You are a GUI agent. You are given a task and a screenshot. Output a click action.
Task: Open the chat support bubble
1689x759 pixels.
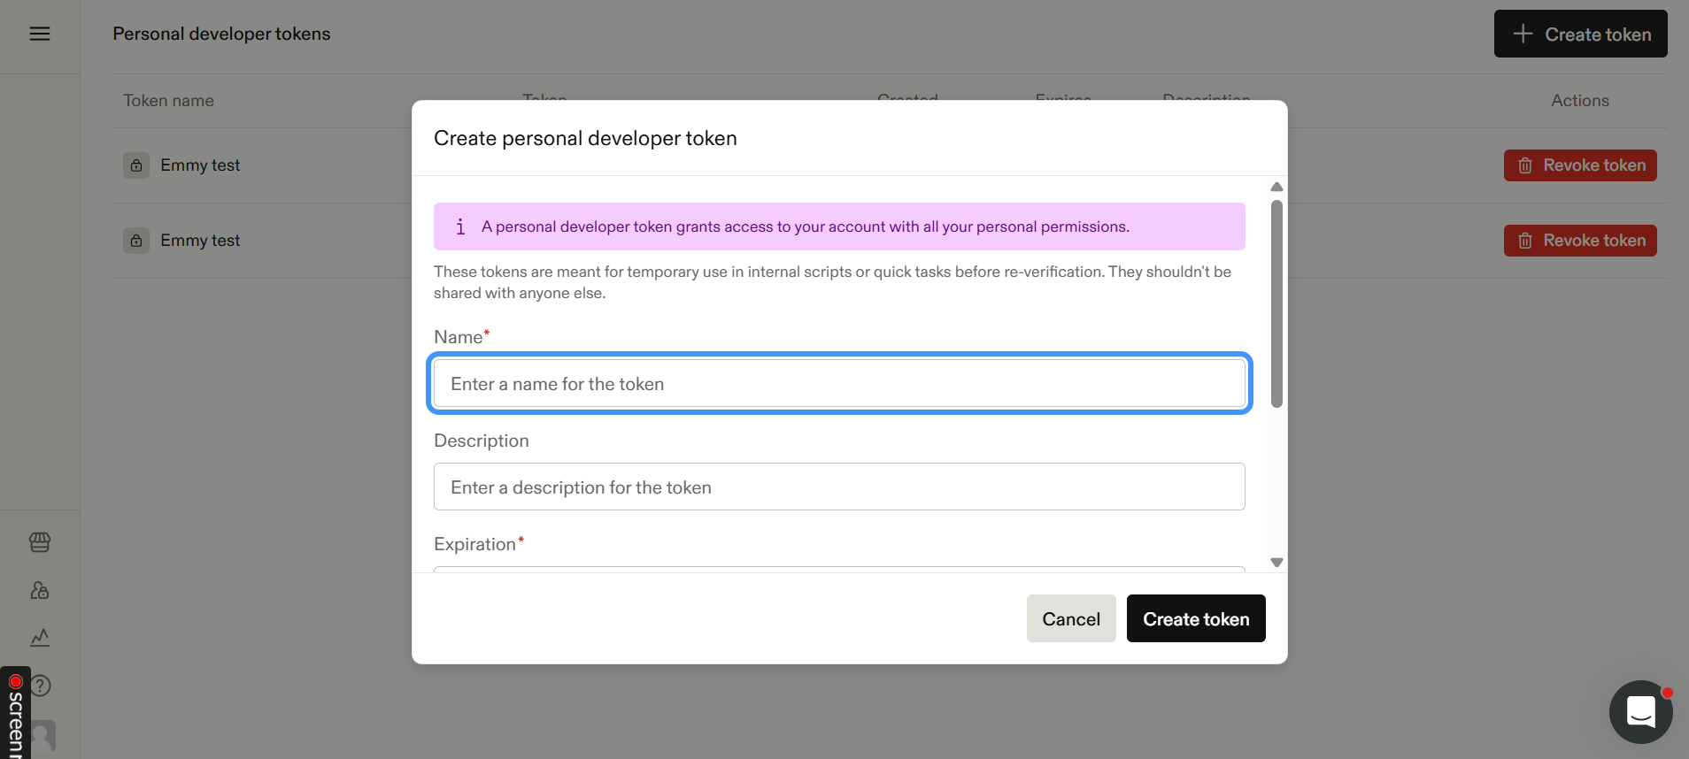[x=1640, y=711]
